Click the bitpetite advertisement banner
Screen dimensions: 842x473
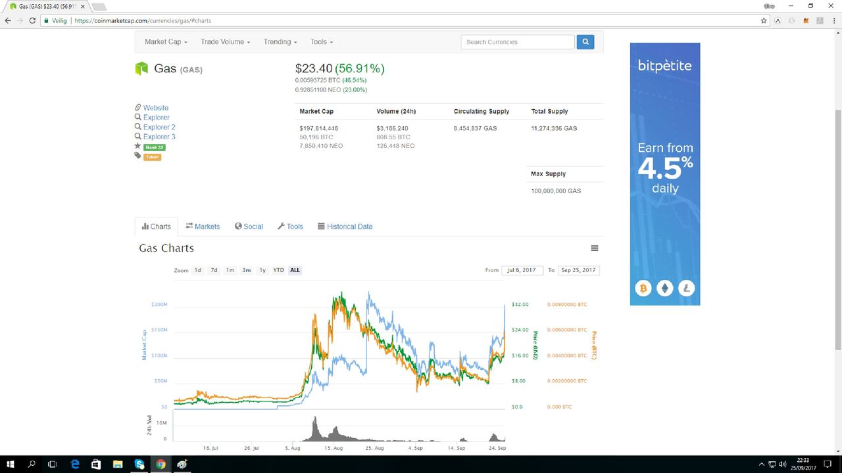click(665, 174)
